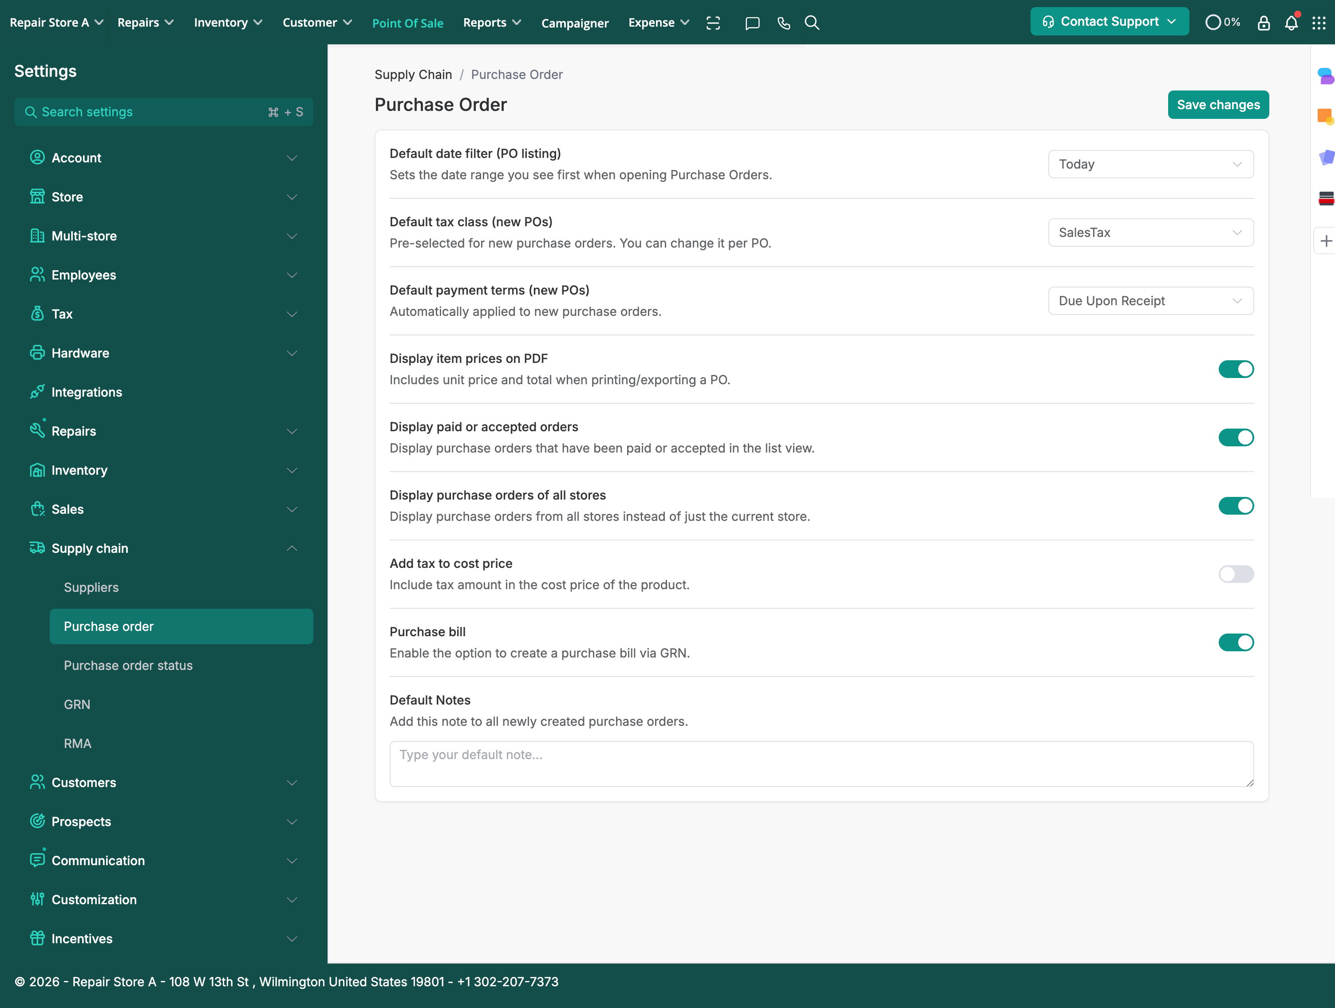
Task: Disable Display item prices on PDF toggle
Action: [x=1236, y=369]
